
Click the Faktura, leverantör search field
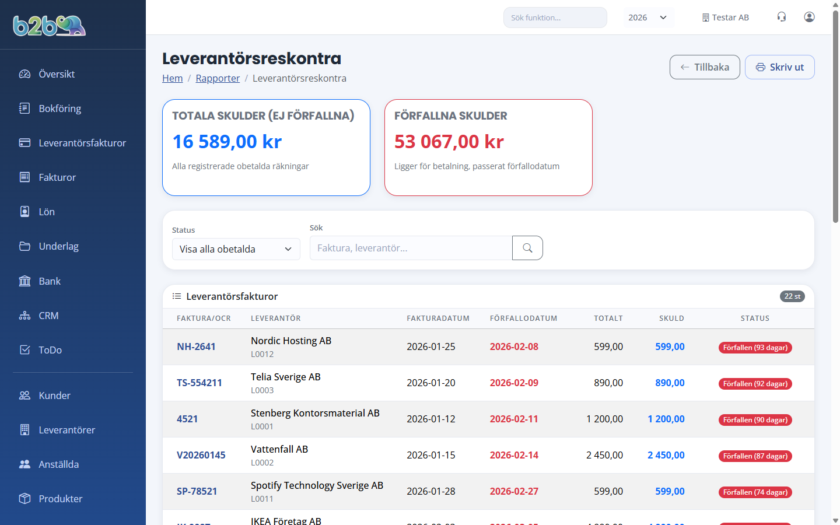tap(411, 248)
